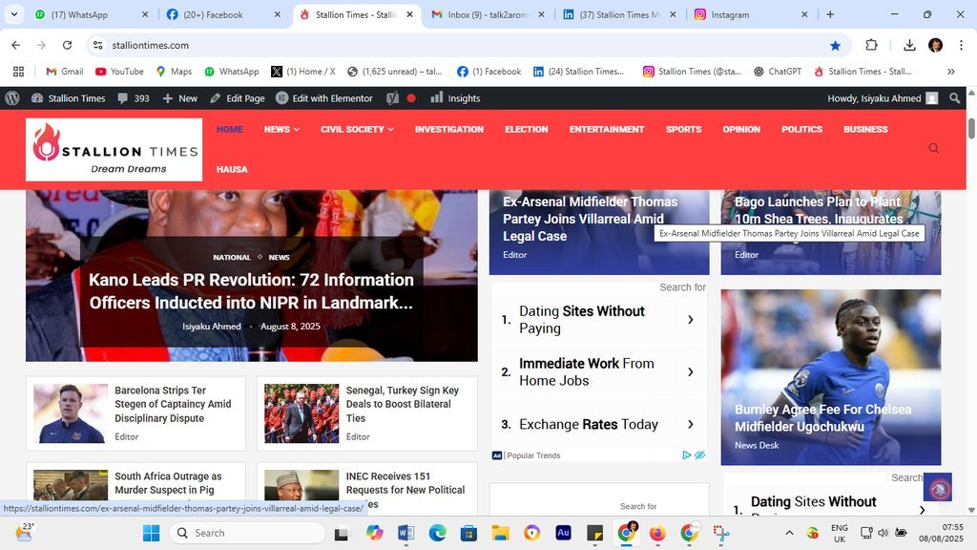This screenshot has height=550, width=977.
Task: Click the Stallion Times logo
Action: point(114,150)
